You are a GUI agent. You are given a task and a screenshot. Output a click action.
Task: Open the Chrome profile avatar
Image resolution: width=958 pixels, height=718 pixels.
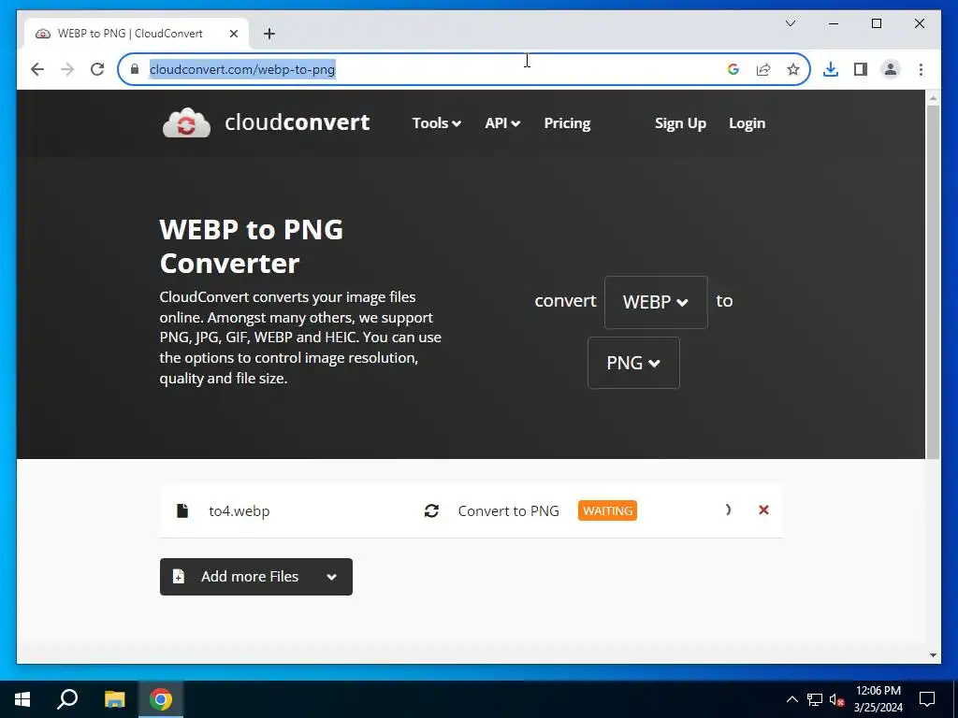[x=891, y=69]
